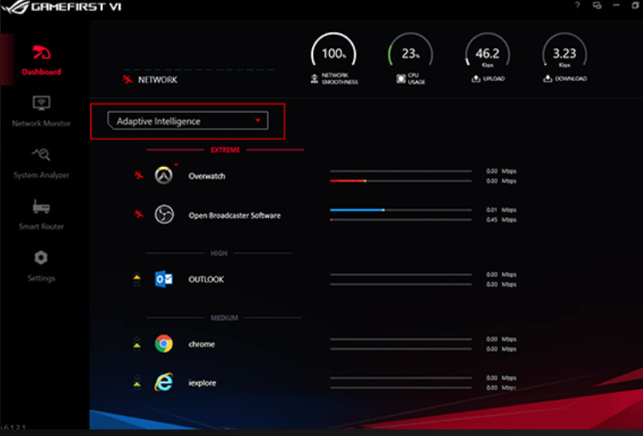Click the 100% network smoothness gauge

333,51
